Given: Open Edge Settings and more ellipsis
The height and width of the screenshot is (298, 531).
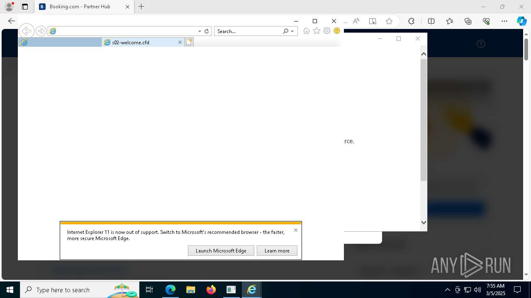Looking at the screenshot, I should 504,21.
